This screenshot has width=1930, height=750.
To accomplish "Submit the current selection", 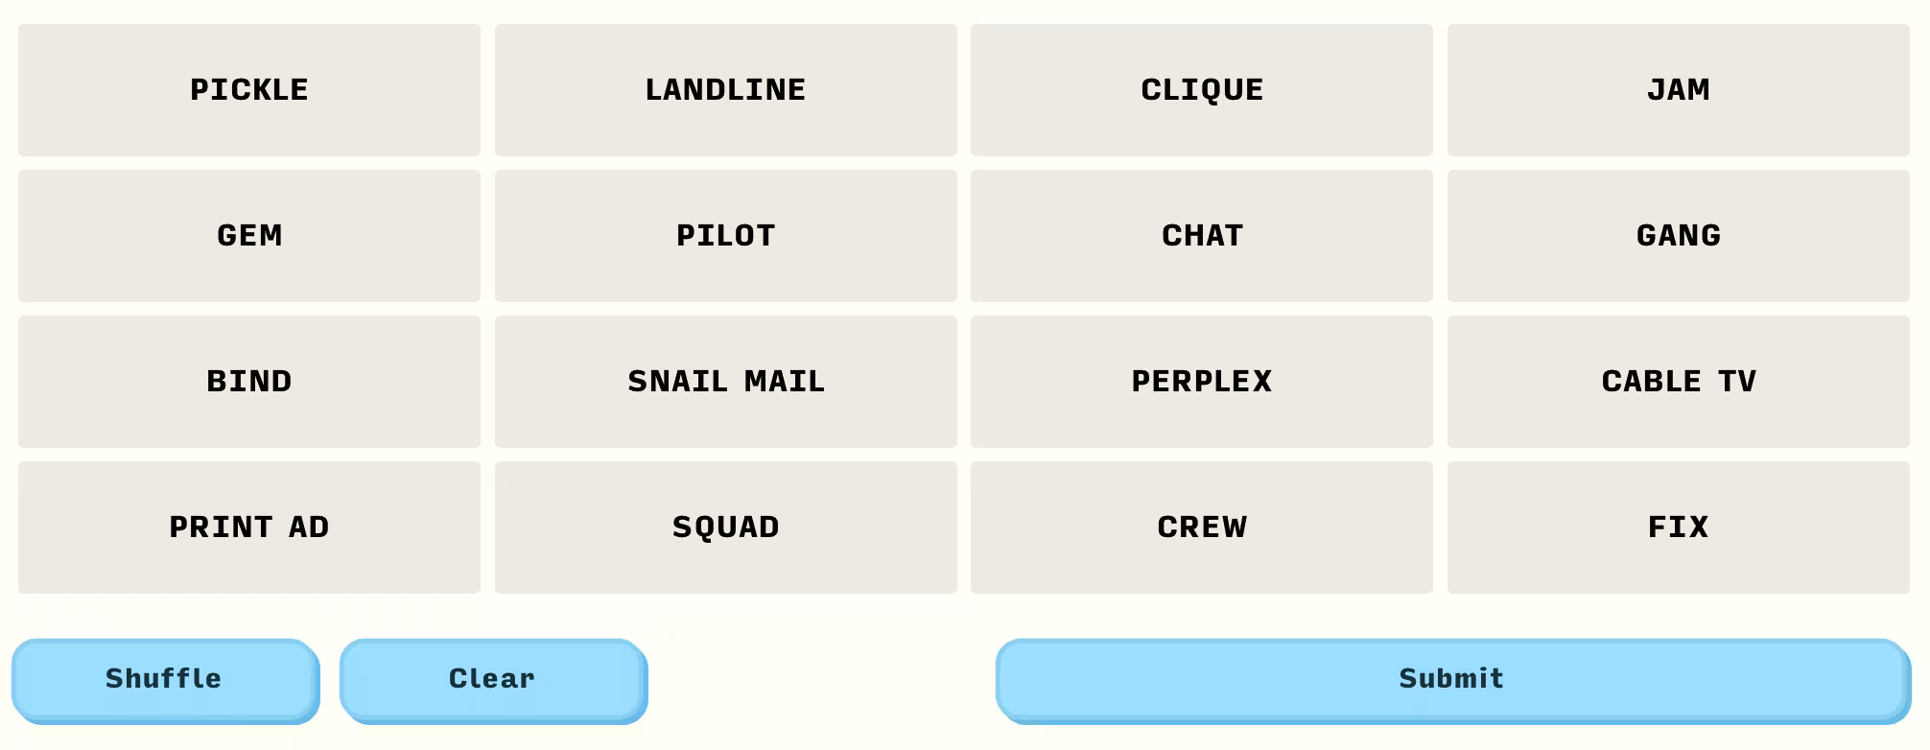I will pos(1451,679).
